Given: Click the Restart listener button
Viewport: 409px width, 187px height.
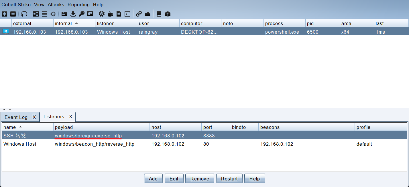Looking at the screenshot, I should pyautogui.click(x=229, y=179).
